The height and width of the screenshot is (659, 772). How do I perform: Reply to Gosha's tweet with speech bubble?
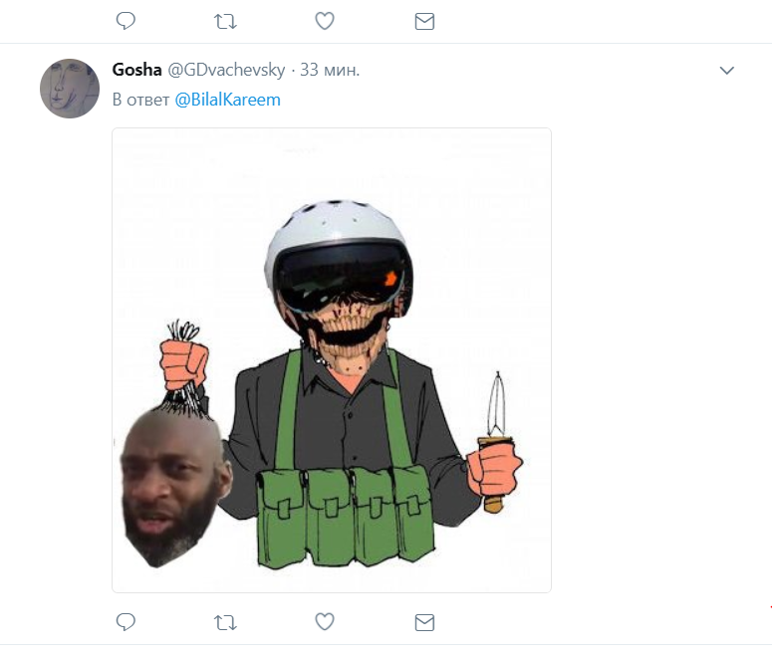126,622
